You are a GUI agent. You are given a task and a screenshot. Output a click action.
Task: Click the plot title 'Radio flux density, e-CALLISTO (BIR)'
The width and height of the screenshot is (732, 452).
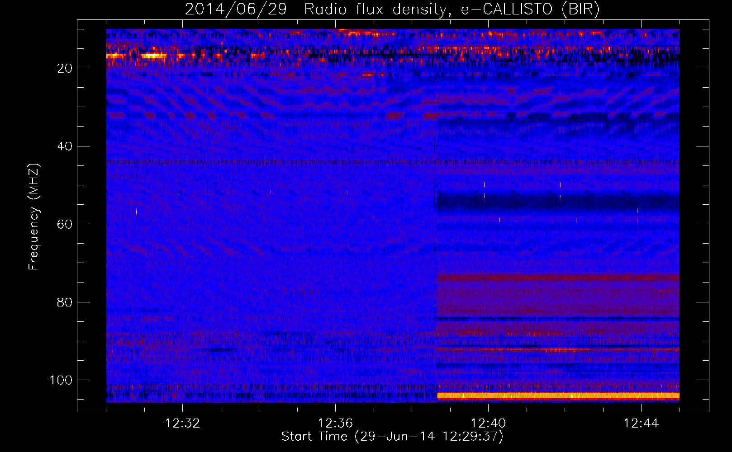click(x=452, y=9)
